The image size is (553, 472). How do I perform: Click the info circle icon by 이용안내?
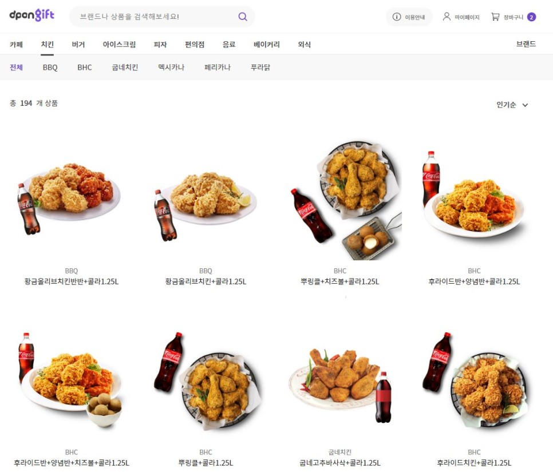coord(396,17)
